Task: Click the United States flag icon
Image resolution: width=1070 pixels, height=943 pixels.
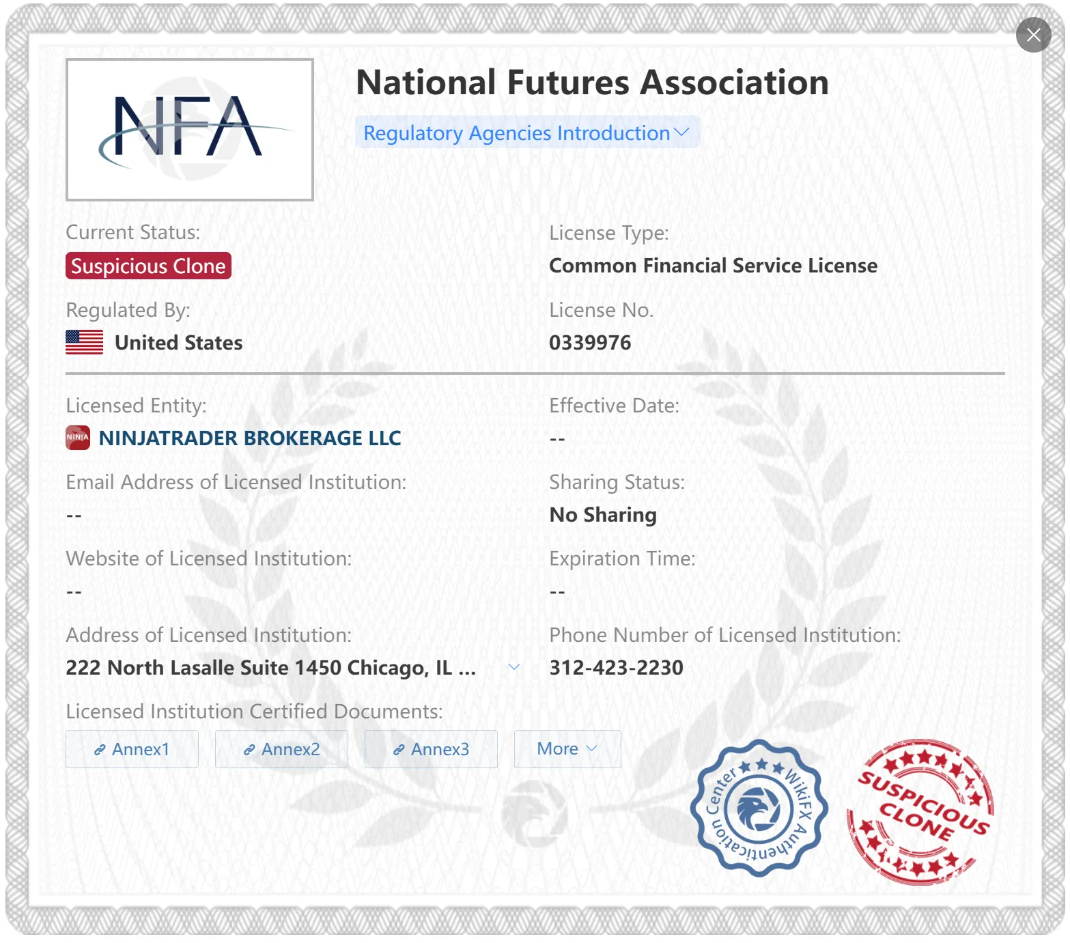Action: [84, 342]
